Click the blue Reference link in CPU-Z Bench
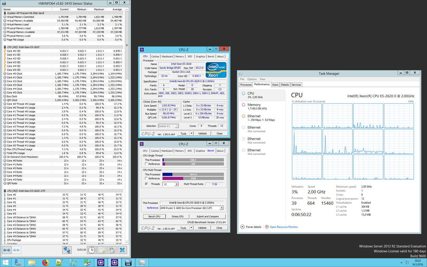This screenshot has height=267, width=427. (152, 208)
